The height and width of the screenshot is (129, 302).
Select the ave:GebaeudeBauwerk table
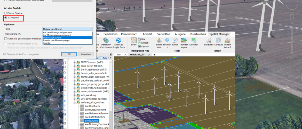(x=97, y=114)
